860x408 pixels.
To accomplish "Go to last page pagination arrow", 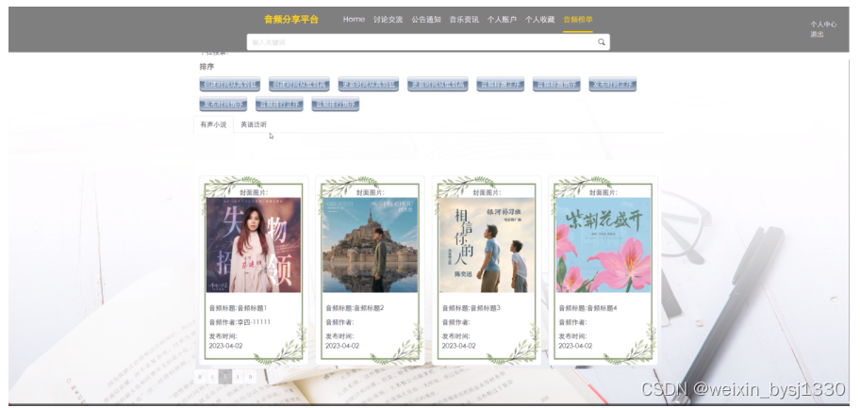I will coord(250,377).
